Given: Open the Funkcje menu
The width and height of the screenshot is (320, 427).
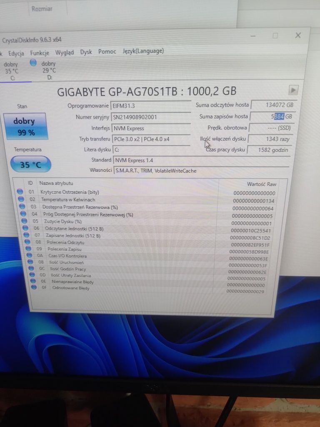Looking at the screenshot, I should coord(40,53).
